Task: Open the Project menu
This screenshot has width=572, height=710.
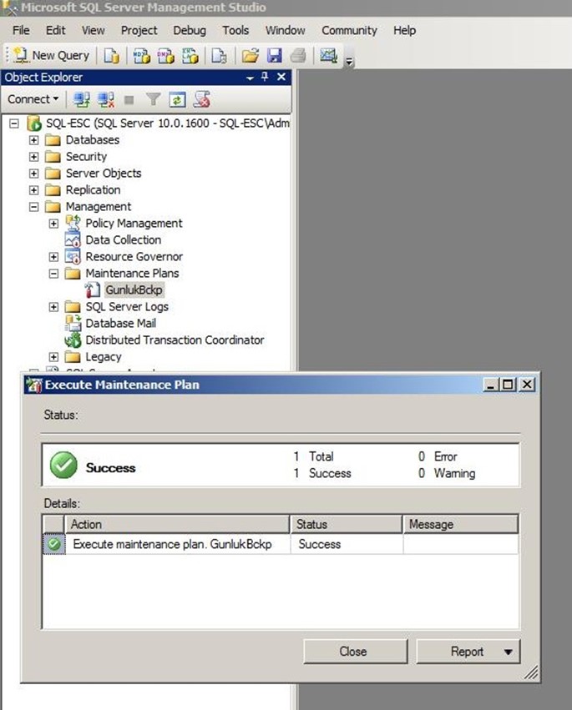Action: point(139,30)
